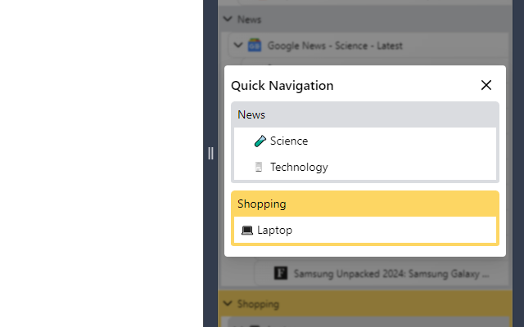Click the Laptop computer icon
The width and height of the screenshot is (524, 327).
click(247, 231)
